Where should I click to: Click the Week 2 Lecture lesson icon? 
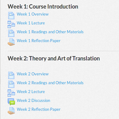coord(11,93)
